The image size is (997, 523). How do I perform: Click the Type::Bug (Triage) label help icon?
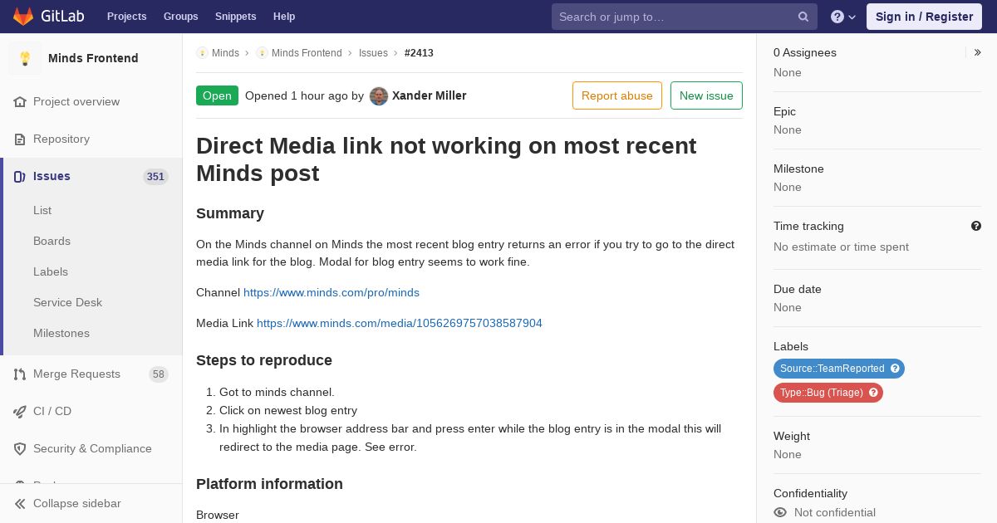pyautogui.click(x=873, y=393)
